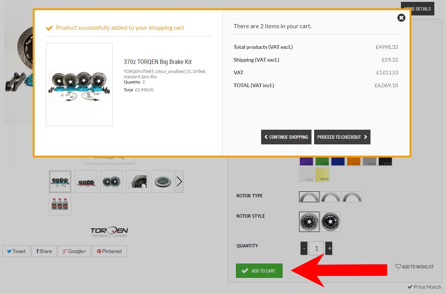Viewport: 446px width, 294px height.
Task: Proceed to checkout from the cart popup
Action: tap(342, 137)
